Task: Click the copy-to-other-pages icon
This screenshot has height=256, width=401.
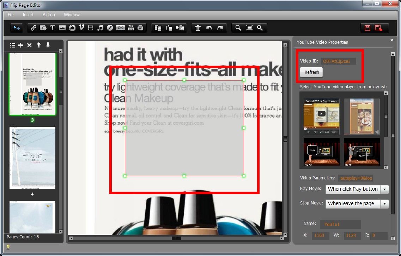Action: [x=180, y=28]
